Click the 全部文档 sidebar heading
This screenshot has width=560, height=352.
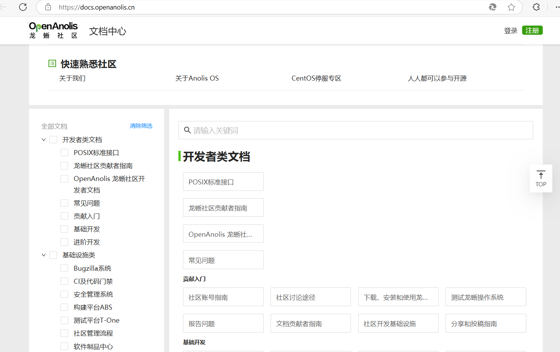pos(54,126)
